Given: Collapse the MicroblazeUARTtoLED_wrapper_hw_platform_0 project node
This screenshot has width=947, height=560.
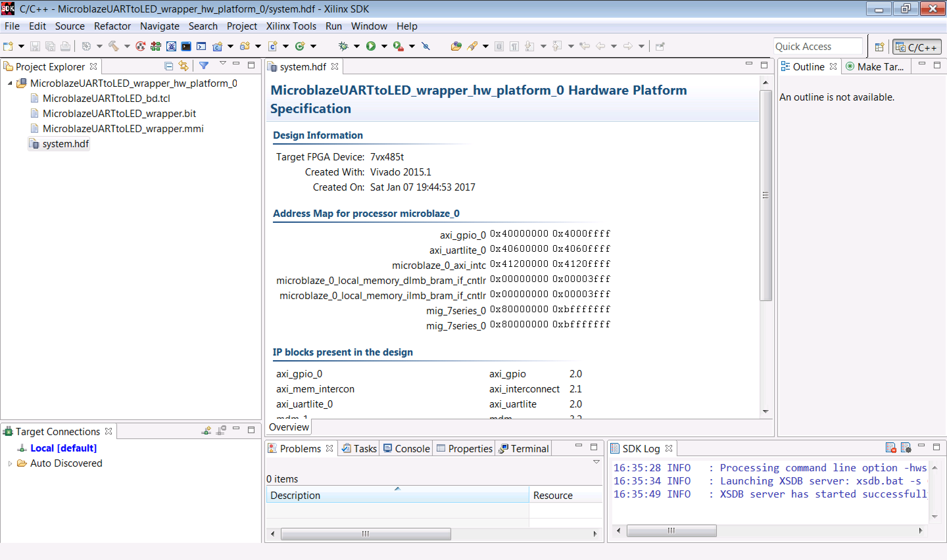Looking at the screenshot, I should click(10, 83).
